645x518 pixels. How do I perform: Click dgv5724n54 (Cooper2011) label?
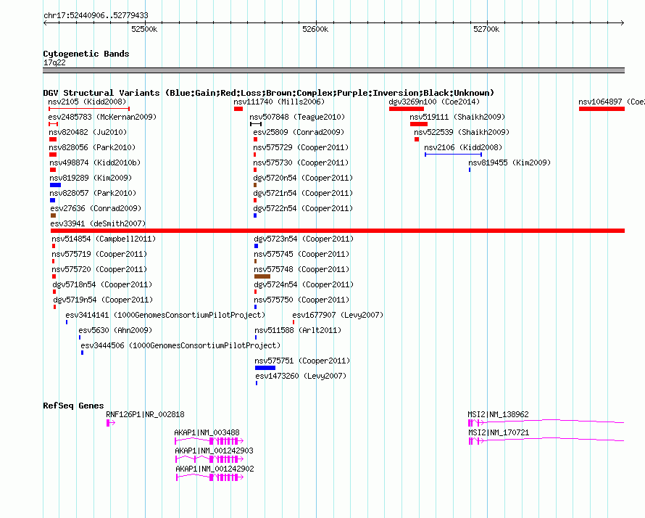click(x=304, y=284)
